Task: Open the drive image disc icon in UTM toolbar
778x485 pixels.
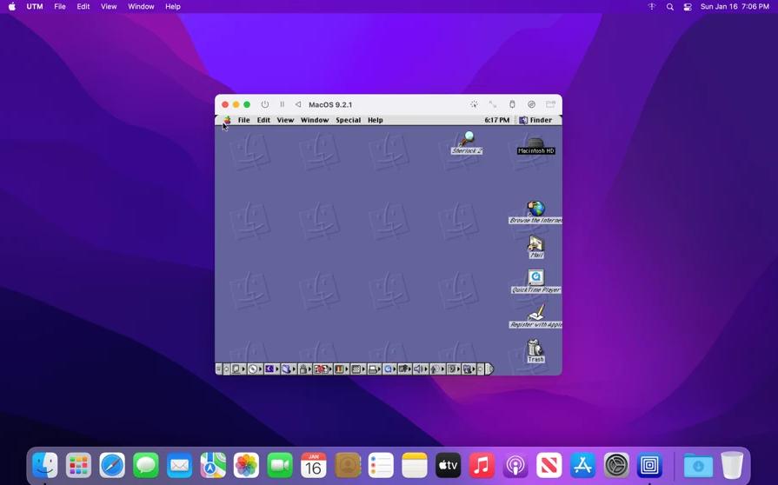Action: (x=531, y=104)
